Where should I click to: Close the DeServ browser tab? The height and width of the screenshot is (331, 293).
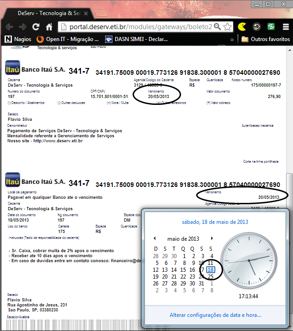(x=86, y=13)
